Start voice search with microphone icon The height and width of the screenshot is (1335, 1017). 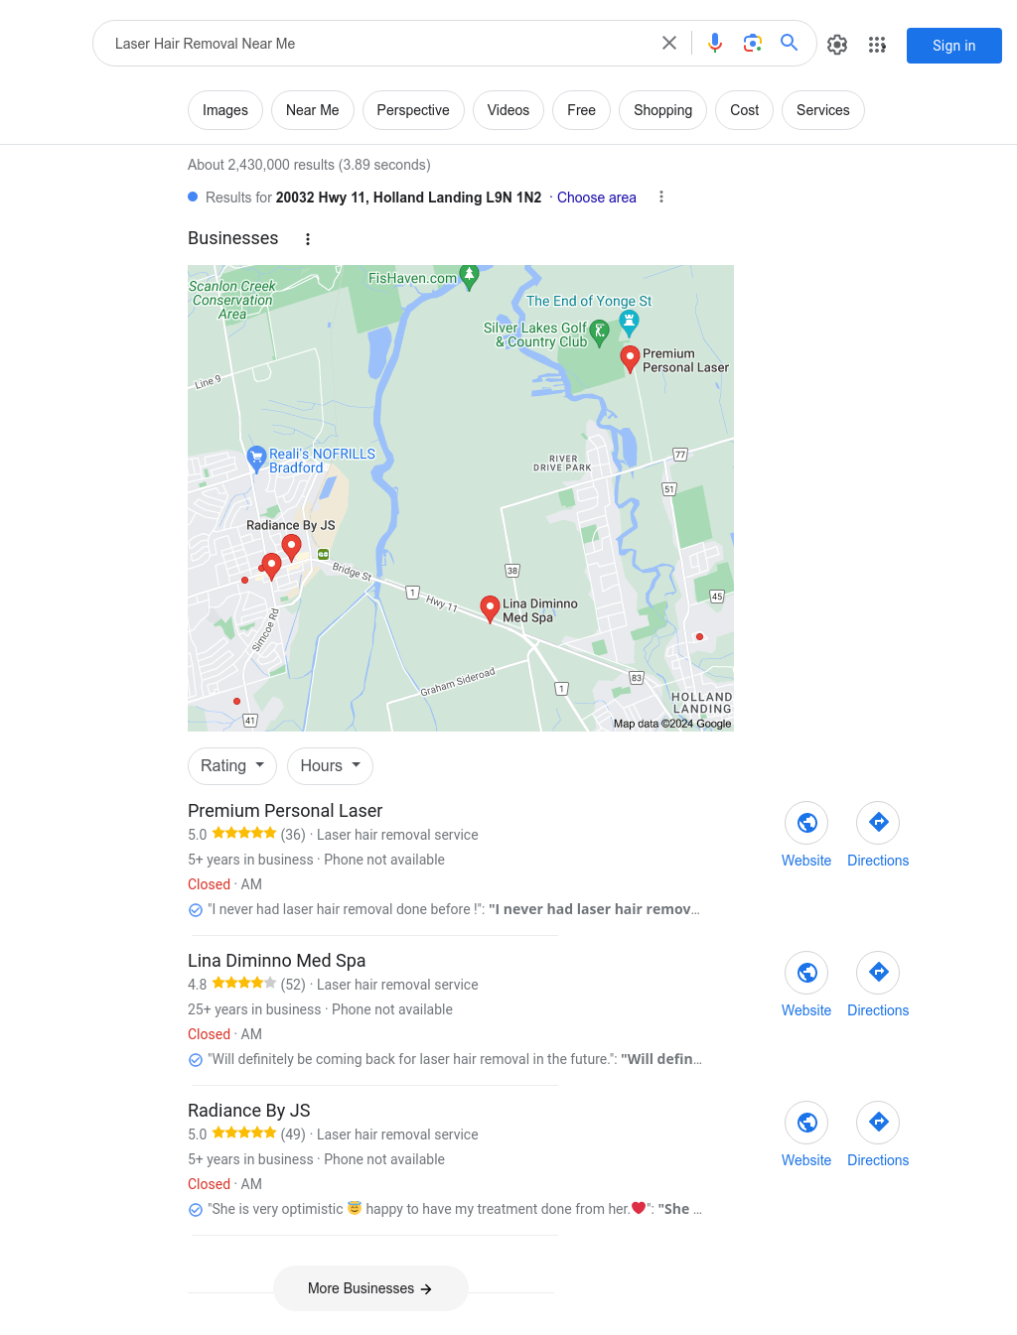715,43
